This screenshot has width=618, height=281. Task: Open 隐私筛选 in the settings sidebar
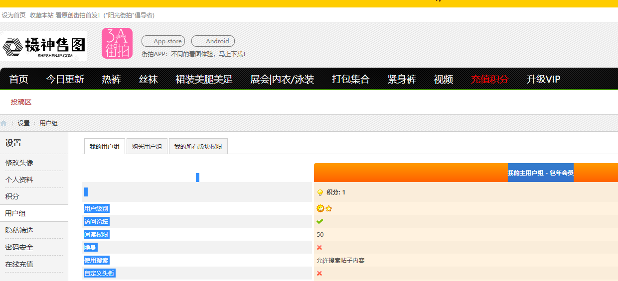(x=19, y=230)
